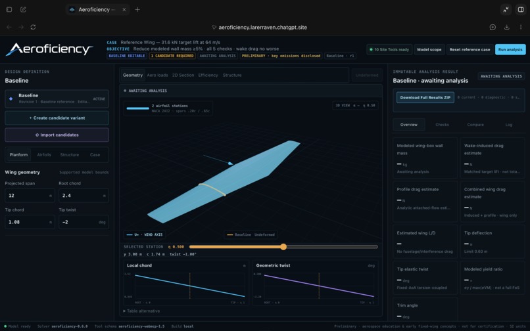The image size is (530, 331).
Task: Edit the Tip chord field
Action: pos(30,222)
